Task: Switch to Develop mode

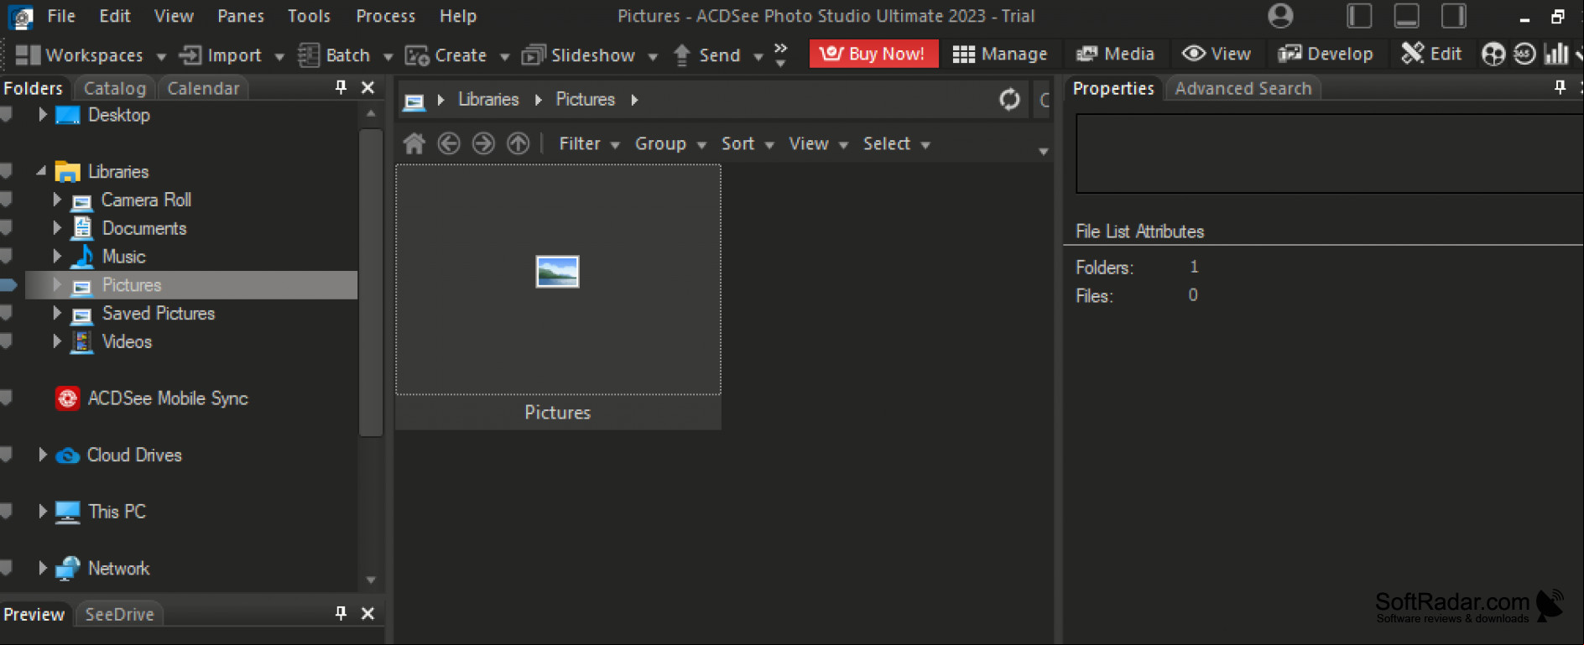Action: [1326, 54]
